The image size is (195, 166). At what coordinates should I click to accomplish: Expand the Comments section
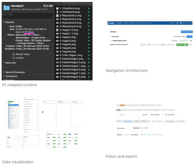pyautogui.click(x=4, y=76)
